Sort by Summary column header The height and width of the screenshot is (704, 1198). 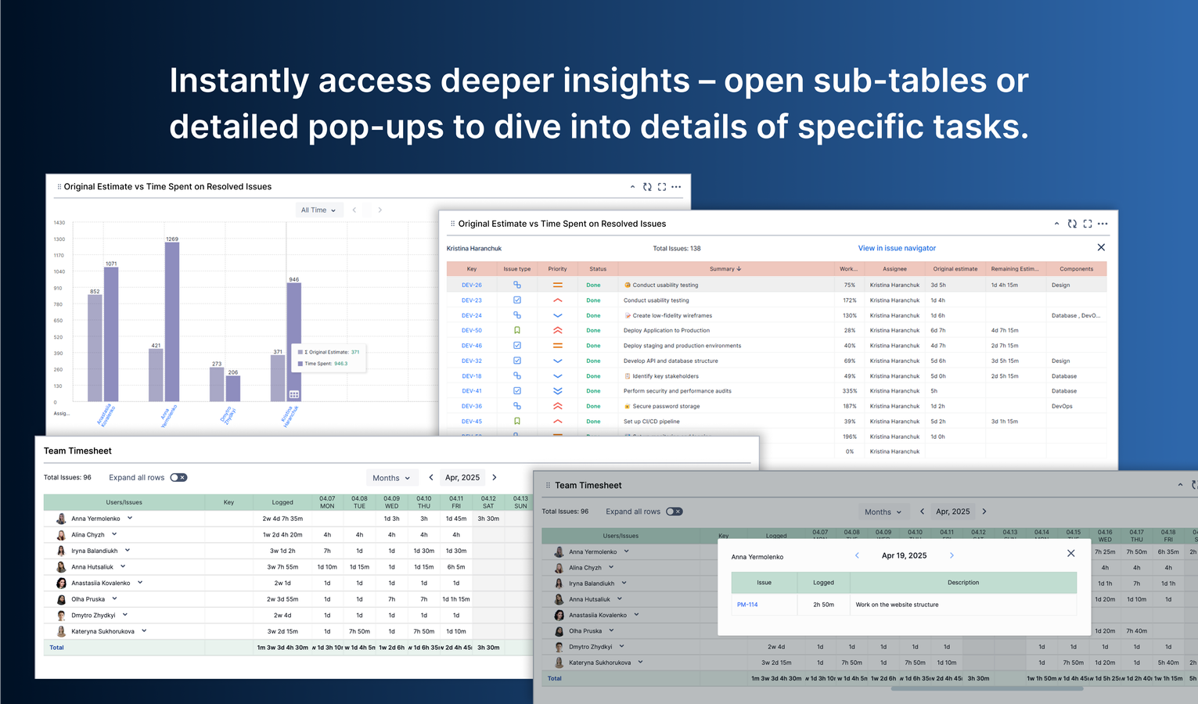(x=725, y=269)
